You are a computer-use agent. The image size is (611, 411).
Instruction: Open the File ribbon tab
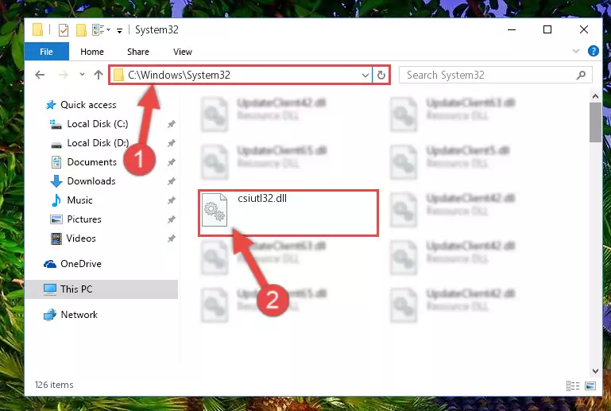46,52
